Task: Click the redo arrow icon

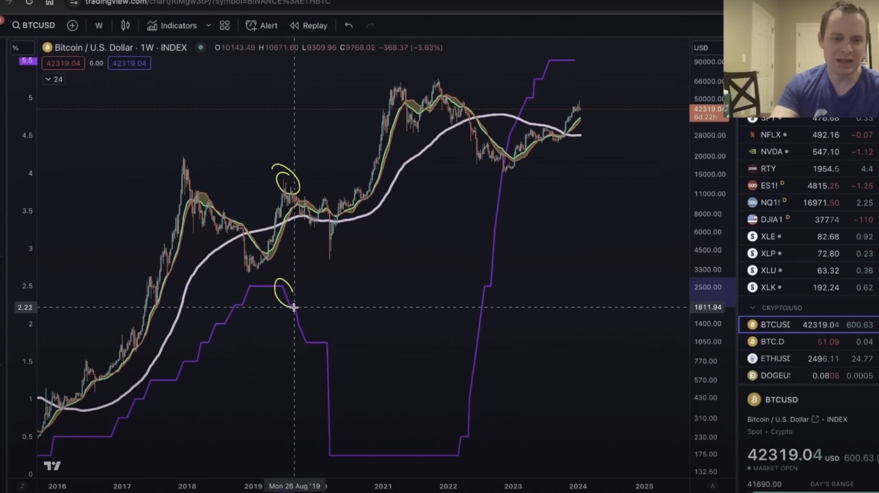Action: click(x=370, y=25)
